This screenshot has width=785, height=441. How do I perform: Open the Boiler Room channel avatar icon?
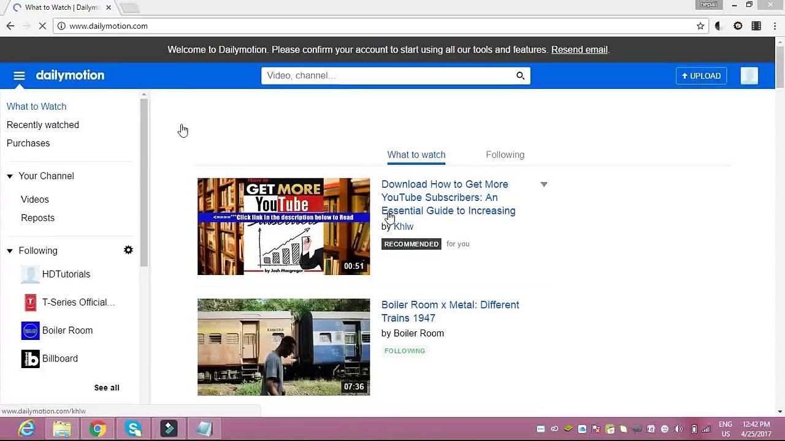tap(30, 331)
